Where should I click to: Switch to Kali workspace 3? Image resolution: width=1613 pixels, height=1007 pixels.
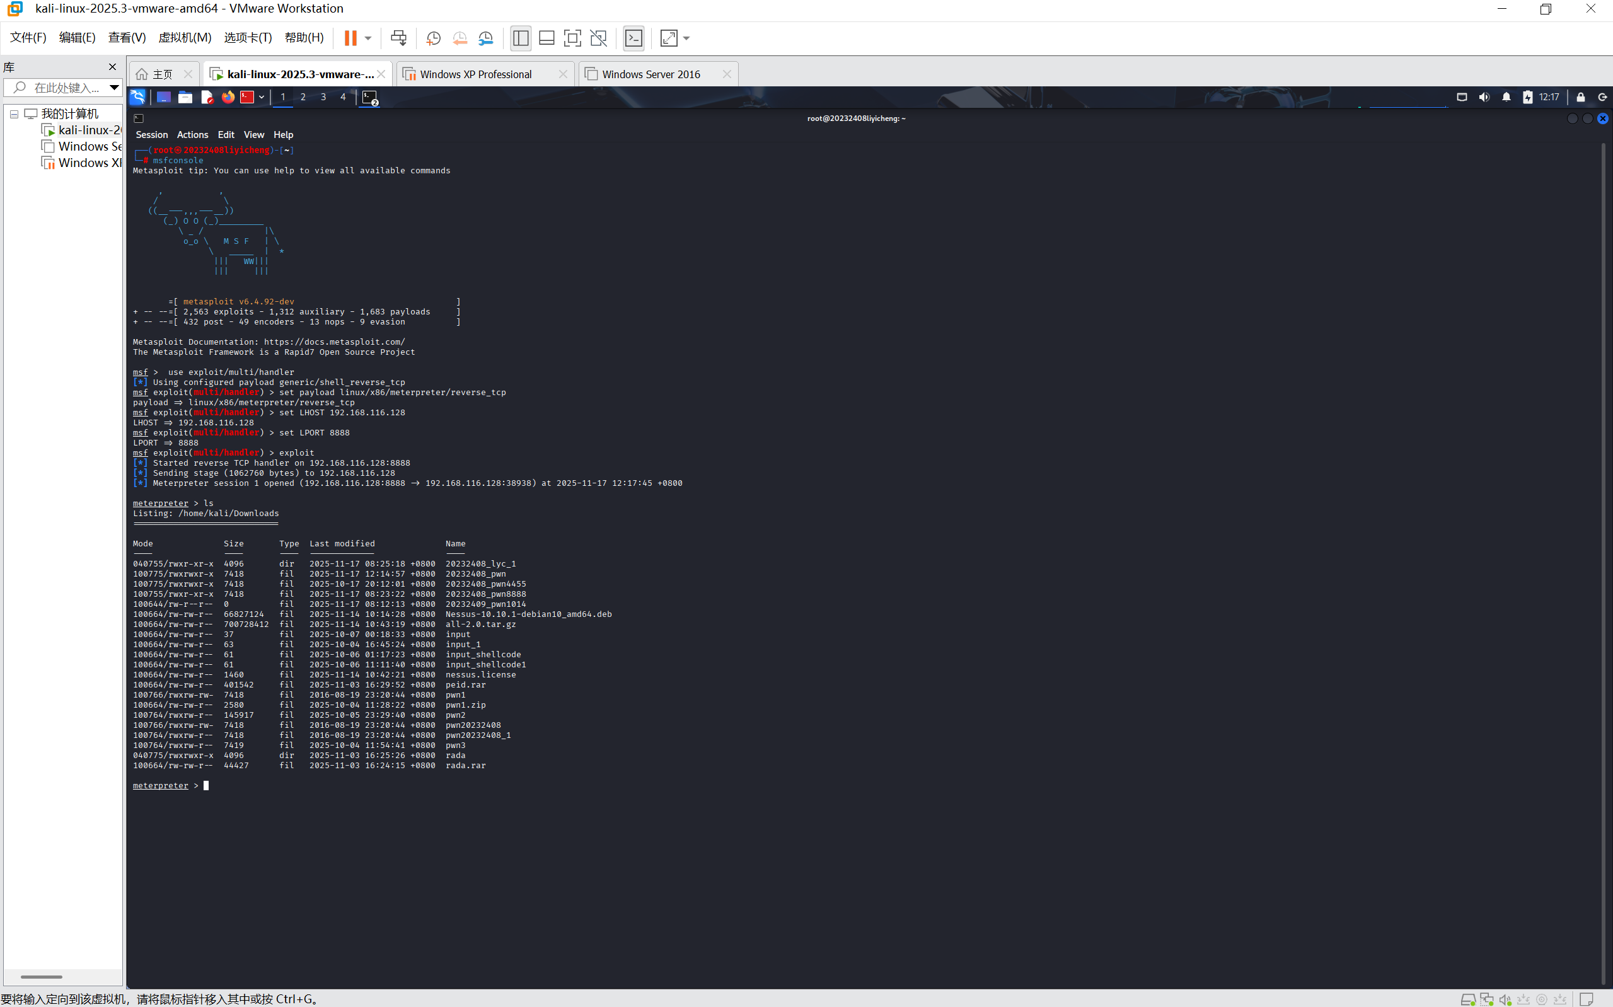click(x=323, y=97)
